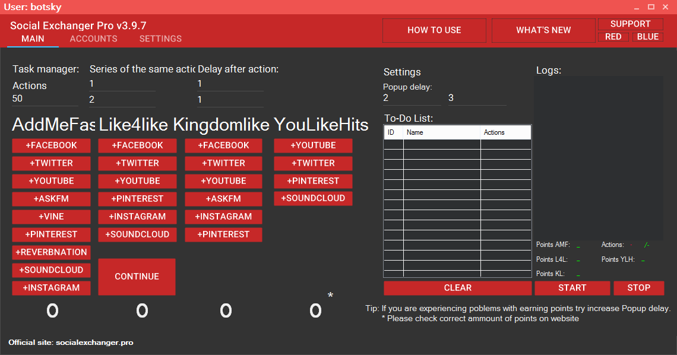Add Like4like +PINTEREST task
This screenshot has width=677, height=355.
pos(137,199)
